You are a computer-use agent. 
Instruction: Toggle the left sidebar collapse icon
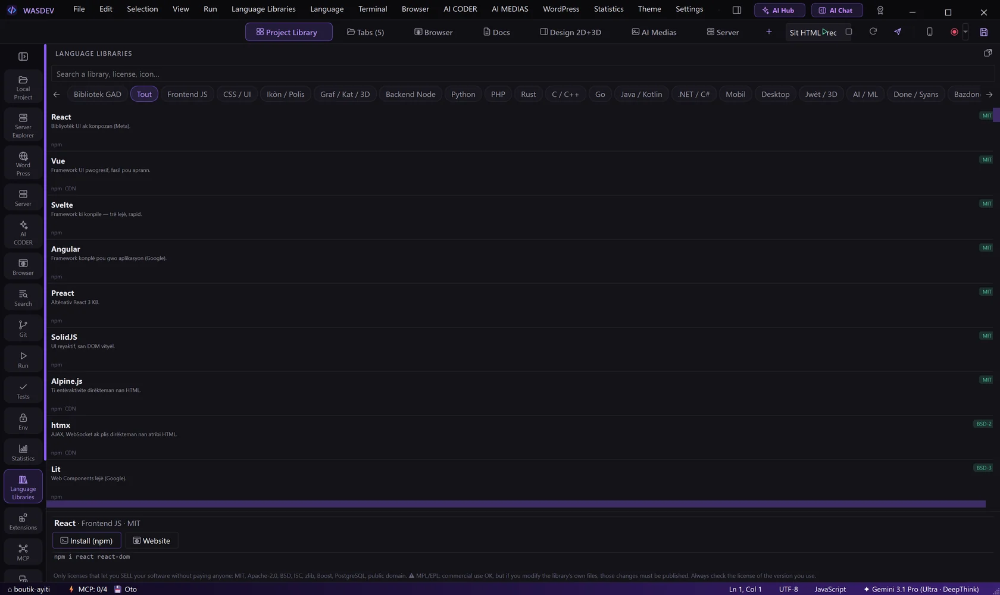click(23, 57)
